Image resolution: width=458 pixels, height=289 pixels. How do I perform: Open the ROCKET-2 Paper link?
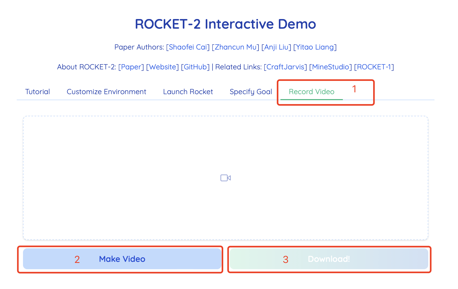[131, 67]
